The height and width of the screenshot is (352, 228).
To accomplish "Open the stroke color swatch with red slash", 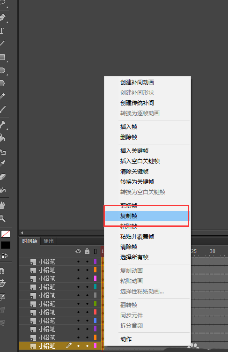I will point(6,234).
